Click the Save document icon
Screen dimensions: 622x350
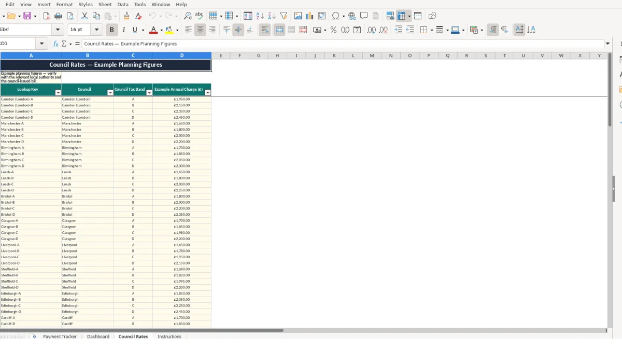click(27, 16)
